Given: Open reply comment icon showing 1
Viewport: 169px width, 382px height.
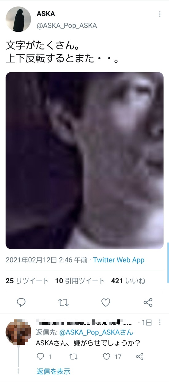Looking at the screenshot, I should (x=44, y=357).
